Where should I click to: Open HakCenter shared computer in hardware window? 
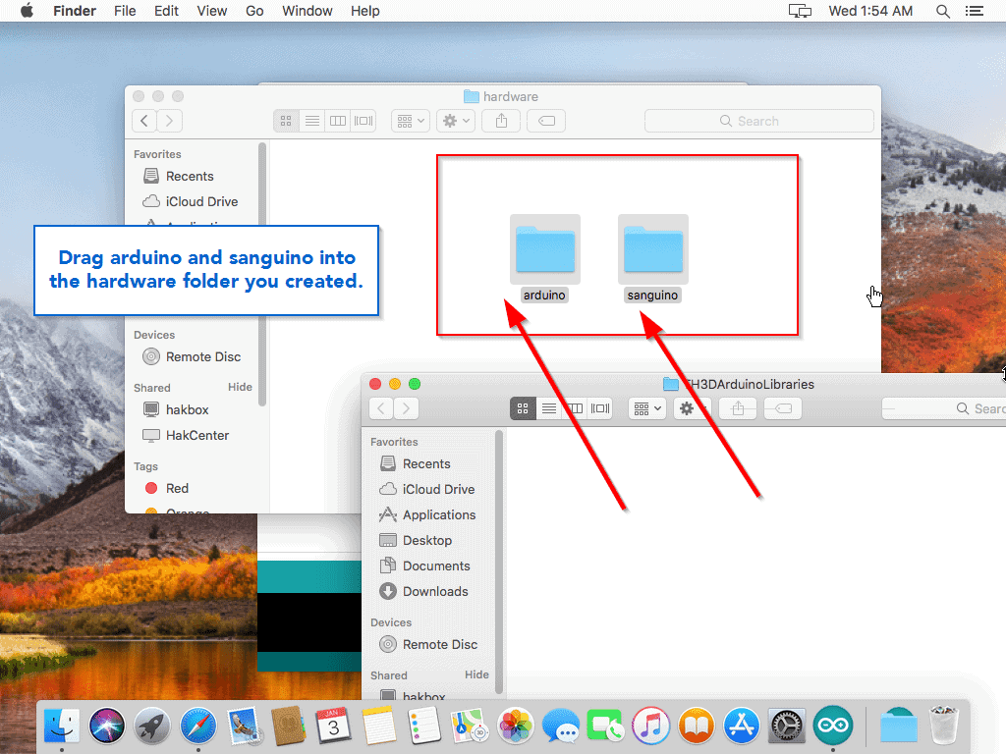tap(186, 435)
